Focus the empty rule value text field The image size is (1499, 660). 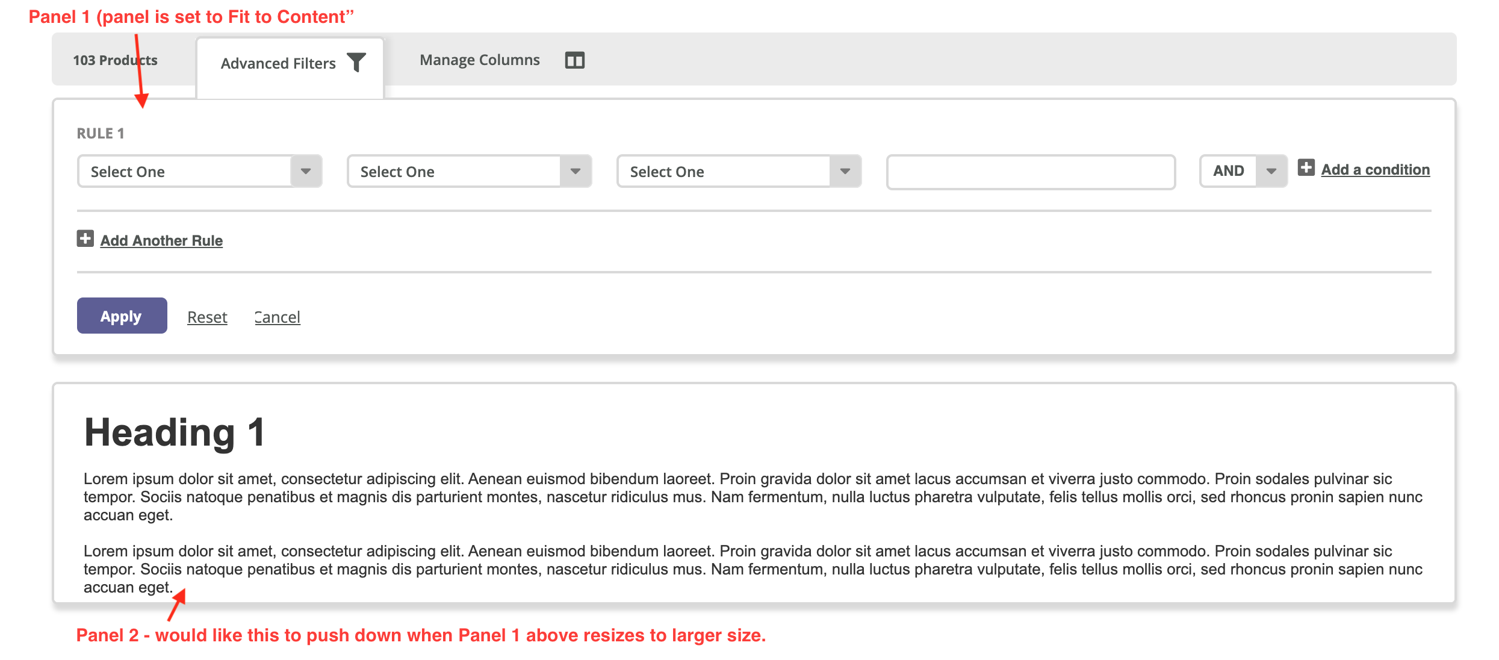point(1031,172)
